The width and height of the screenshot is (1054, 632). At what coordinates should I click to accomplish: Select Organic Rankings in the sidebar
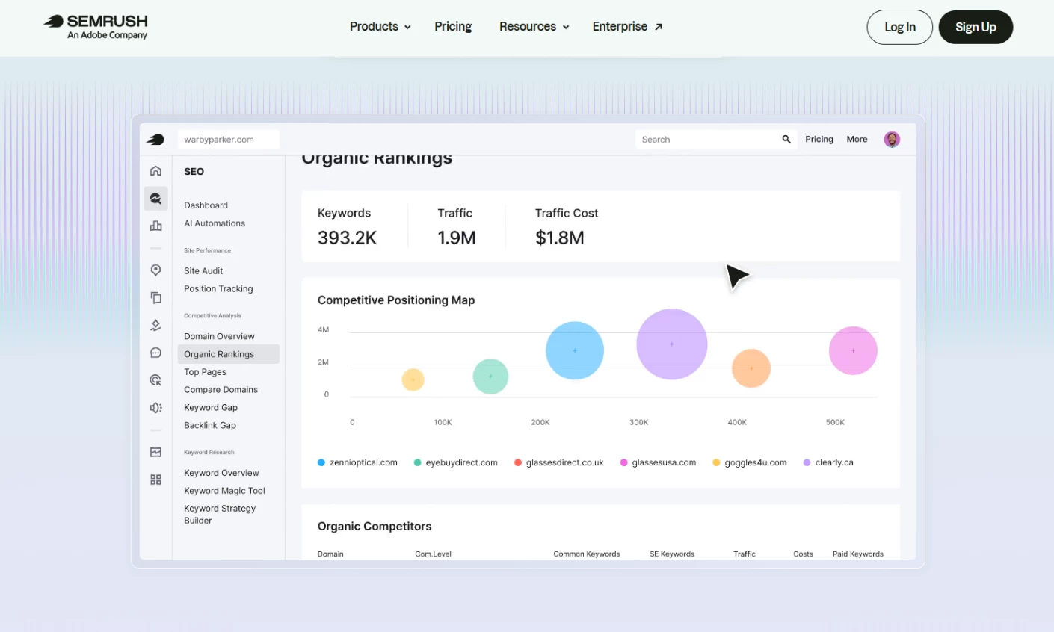coord(228,354)
